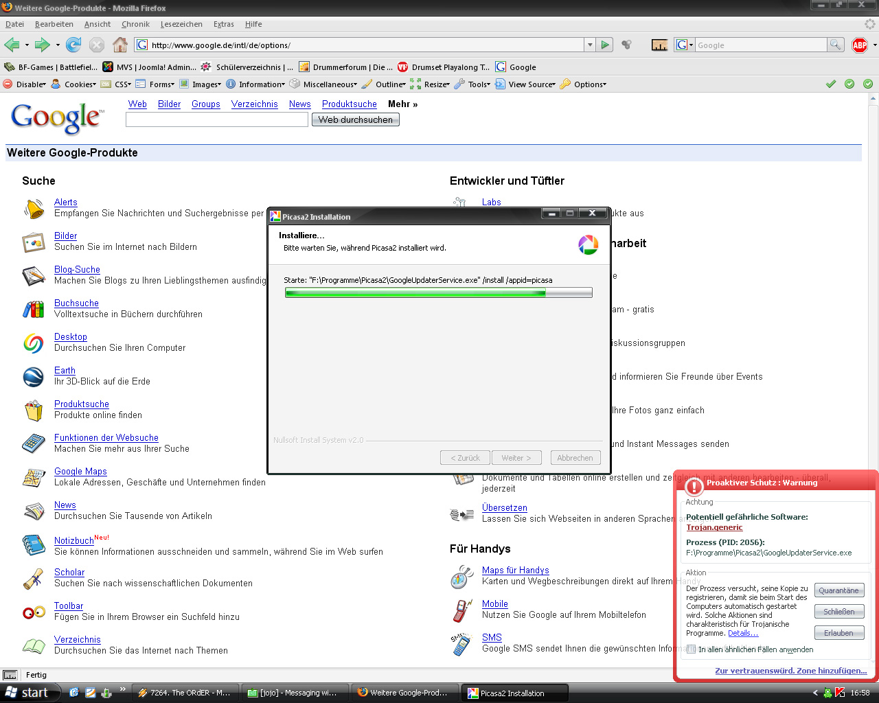Open BF-Games bookmark in bookmarks toolbar
Image resolution: width=879 pixels, height=703 pixels.
click(51, 67)
